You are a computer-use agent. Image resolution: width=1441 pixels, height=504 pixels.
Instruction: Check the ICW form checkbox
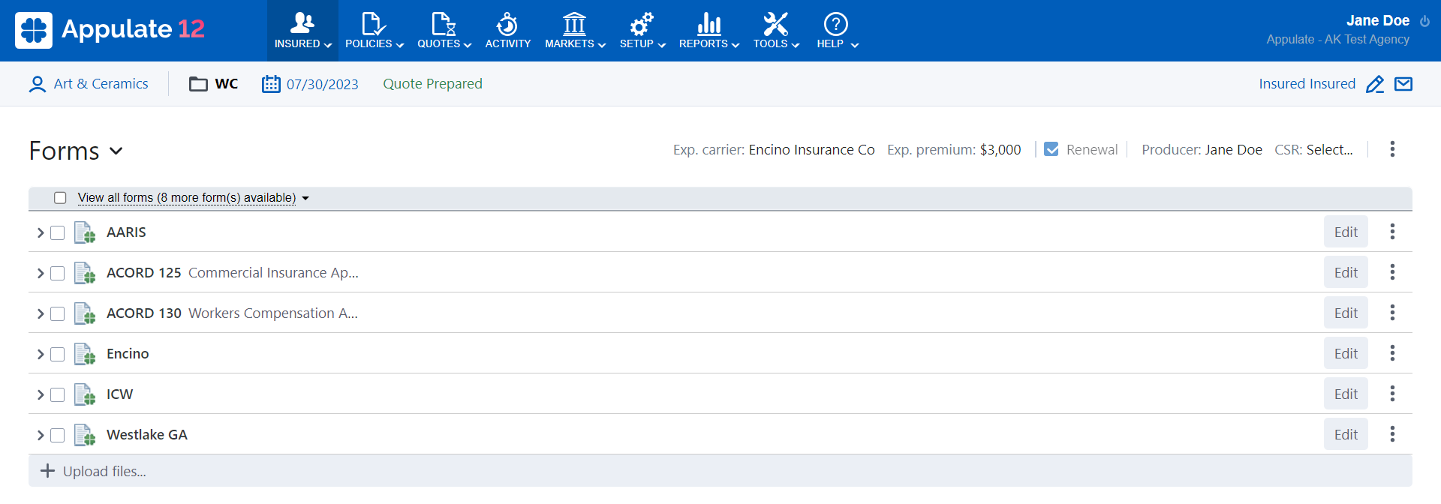tap(58, 395)
